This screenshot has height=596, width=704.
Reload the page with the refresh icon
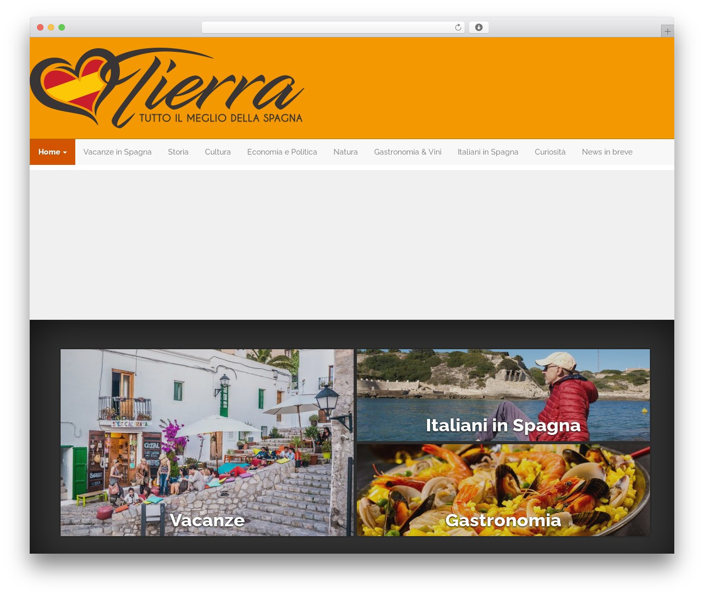click(x=458, y=27)
